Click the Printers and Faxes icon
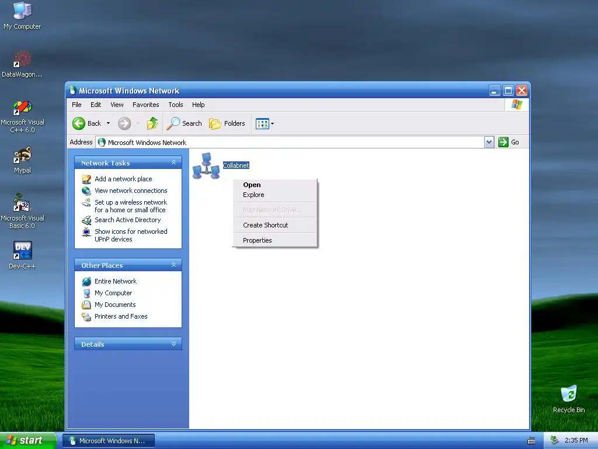 tap(86, 317)
